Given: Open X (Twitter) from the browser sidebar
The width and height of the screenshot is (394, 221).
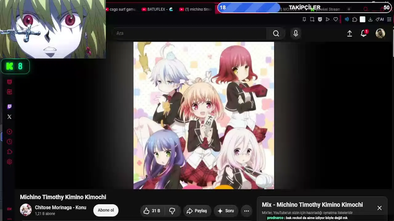Looking at the screenshot, I should [9, 117].
